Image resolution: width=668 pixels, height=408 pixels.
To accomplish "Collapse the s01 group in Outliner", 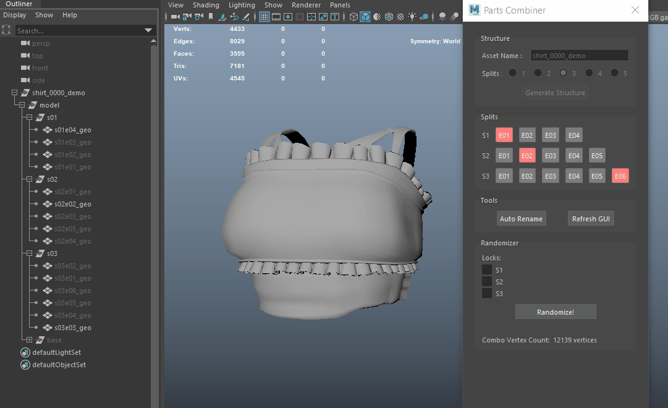I will [29, 117].
